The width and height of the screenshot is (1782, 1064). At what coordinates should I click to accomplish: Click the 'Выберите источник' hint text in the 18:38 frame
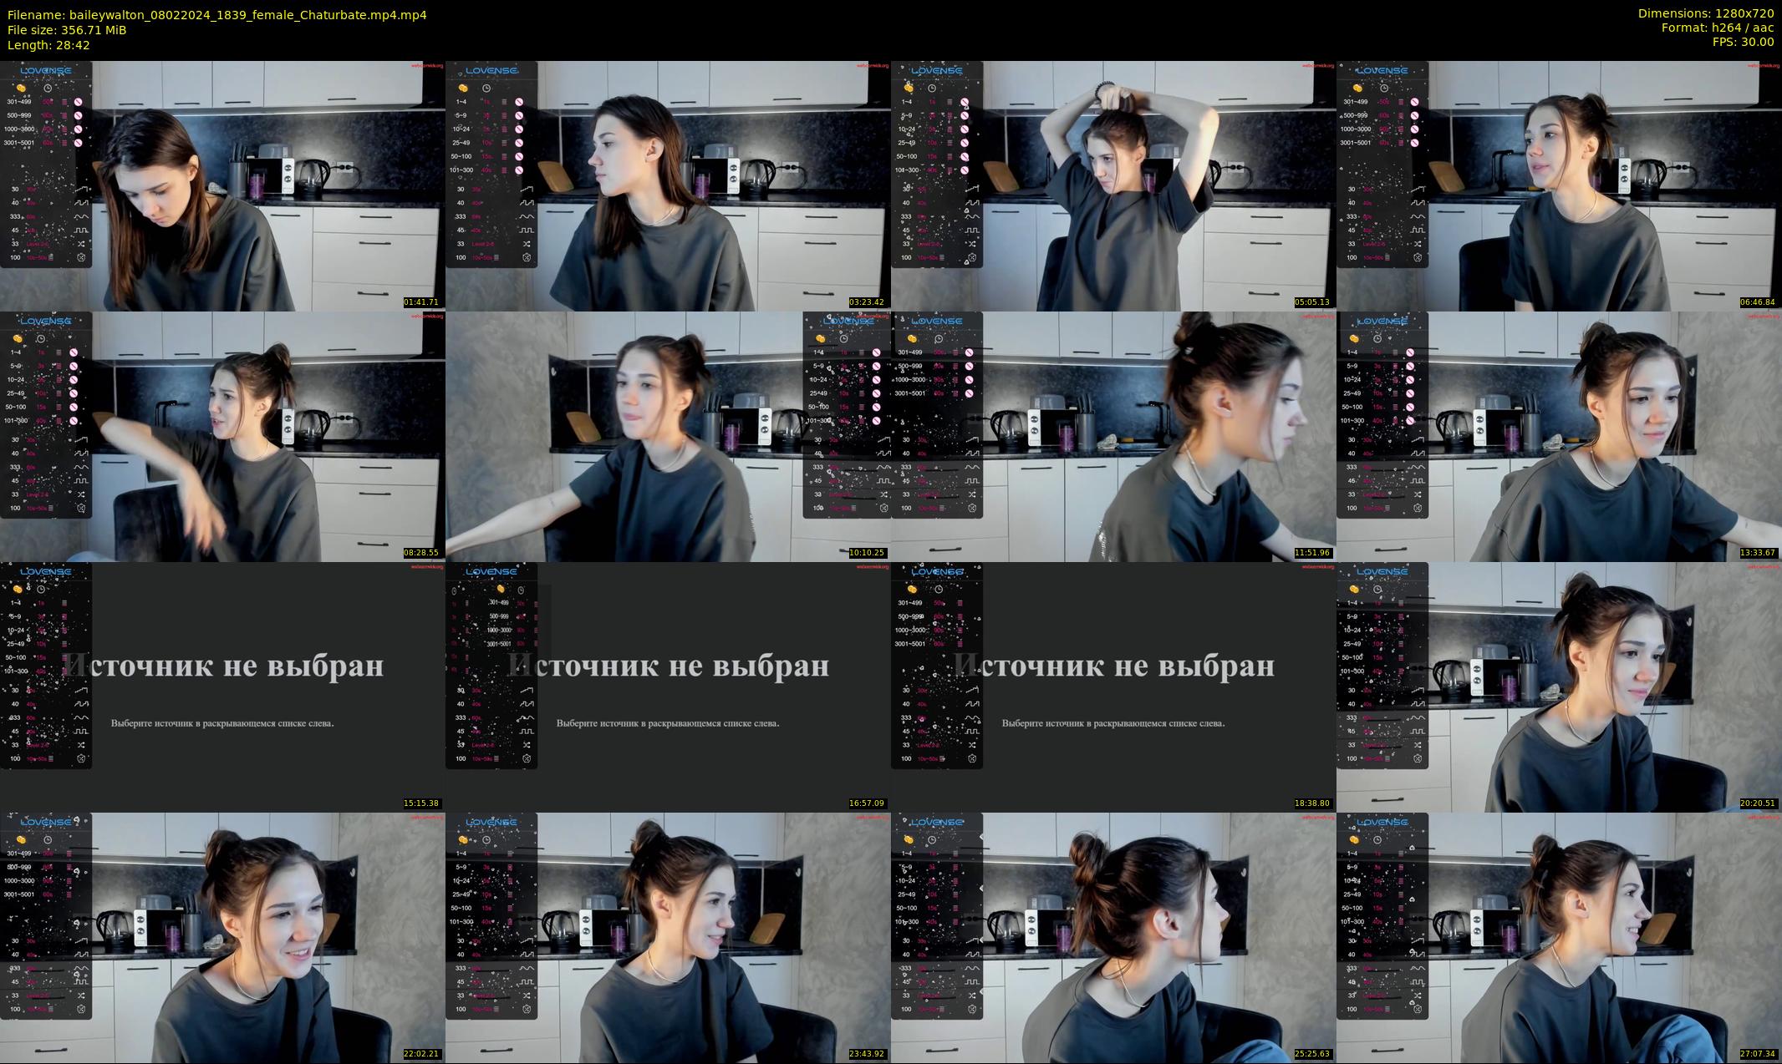tap(1113, 723)
